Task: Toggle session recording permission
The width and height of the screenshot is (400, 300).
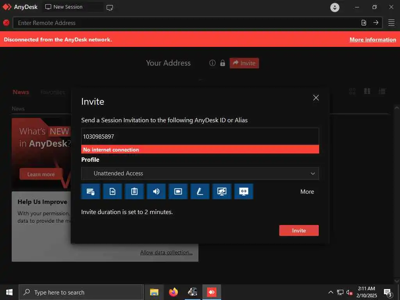Action: coord(178,191)
